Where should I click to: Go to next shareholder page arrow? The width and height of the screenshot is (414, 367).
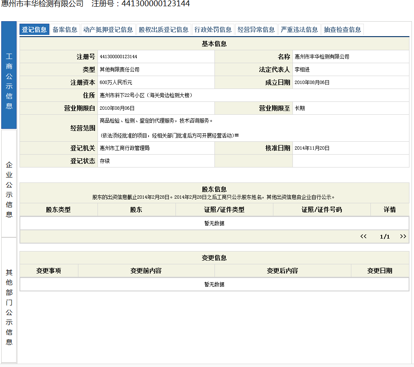403,236
